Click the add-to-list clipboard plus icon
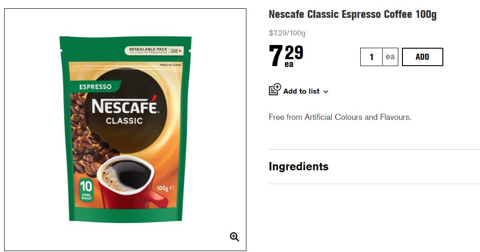 click(275, 90)
